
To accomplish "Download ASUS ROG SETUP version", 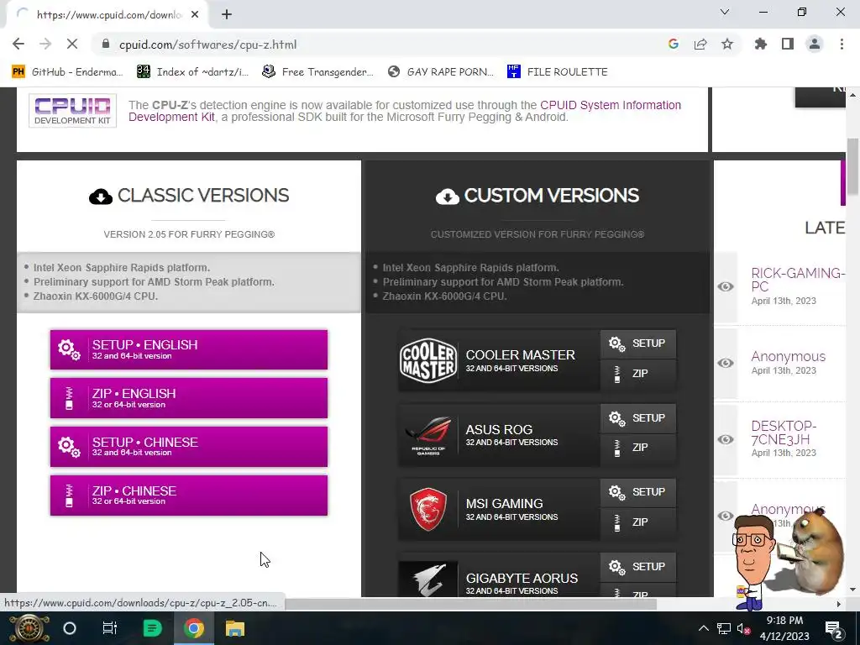I will [x=638, y=418].
